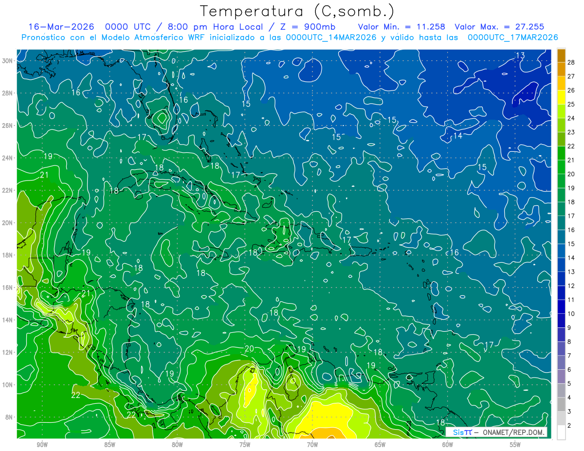Click the Sisπ ONAMET/REP.DOM. logo box
584x451 pixels.
coord(496,432)
